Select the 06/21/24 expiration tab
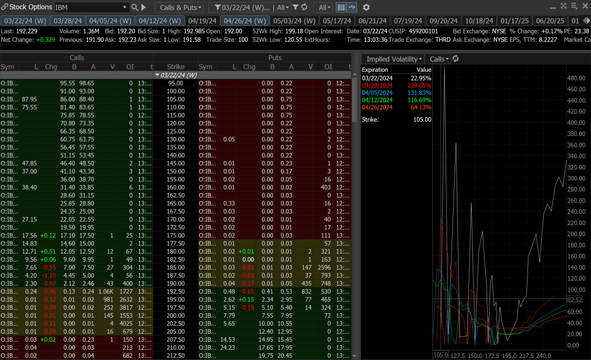 click(x=373, y=21)
